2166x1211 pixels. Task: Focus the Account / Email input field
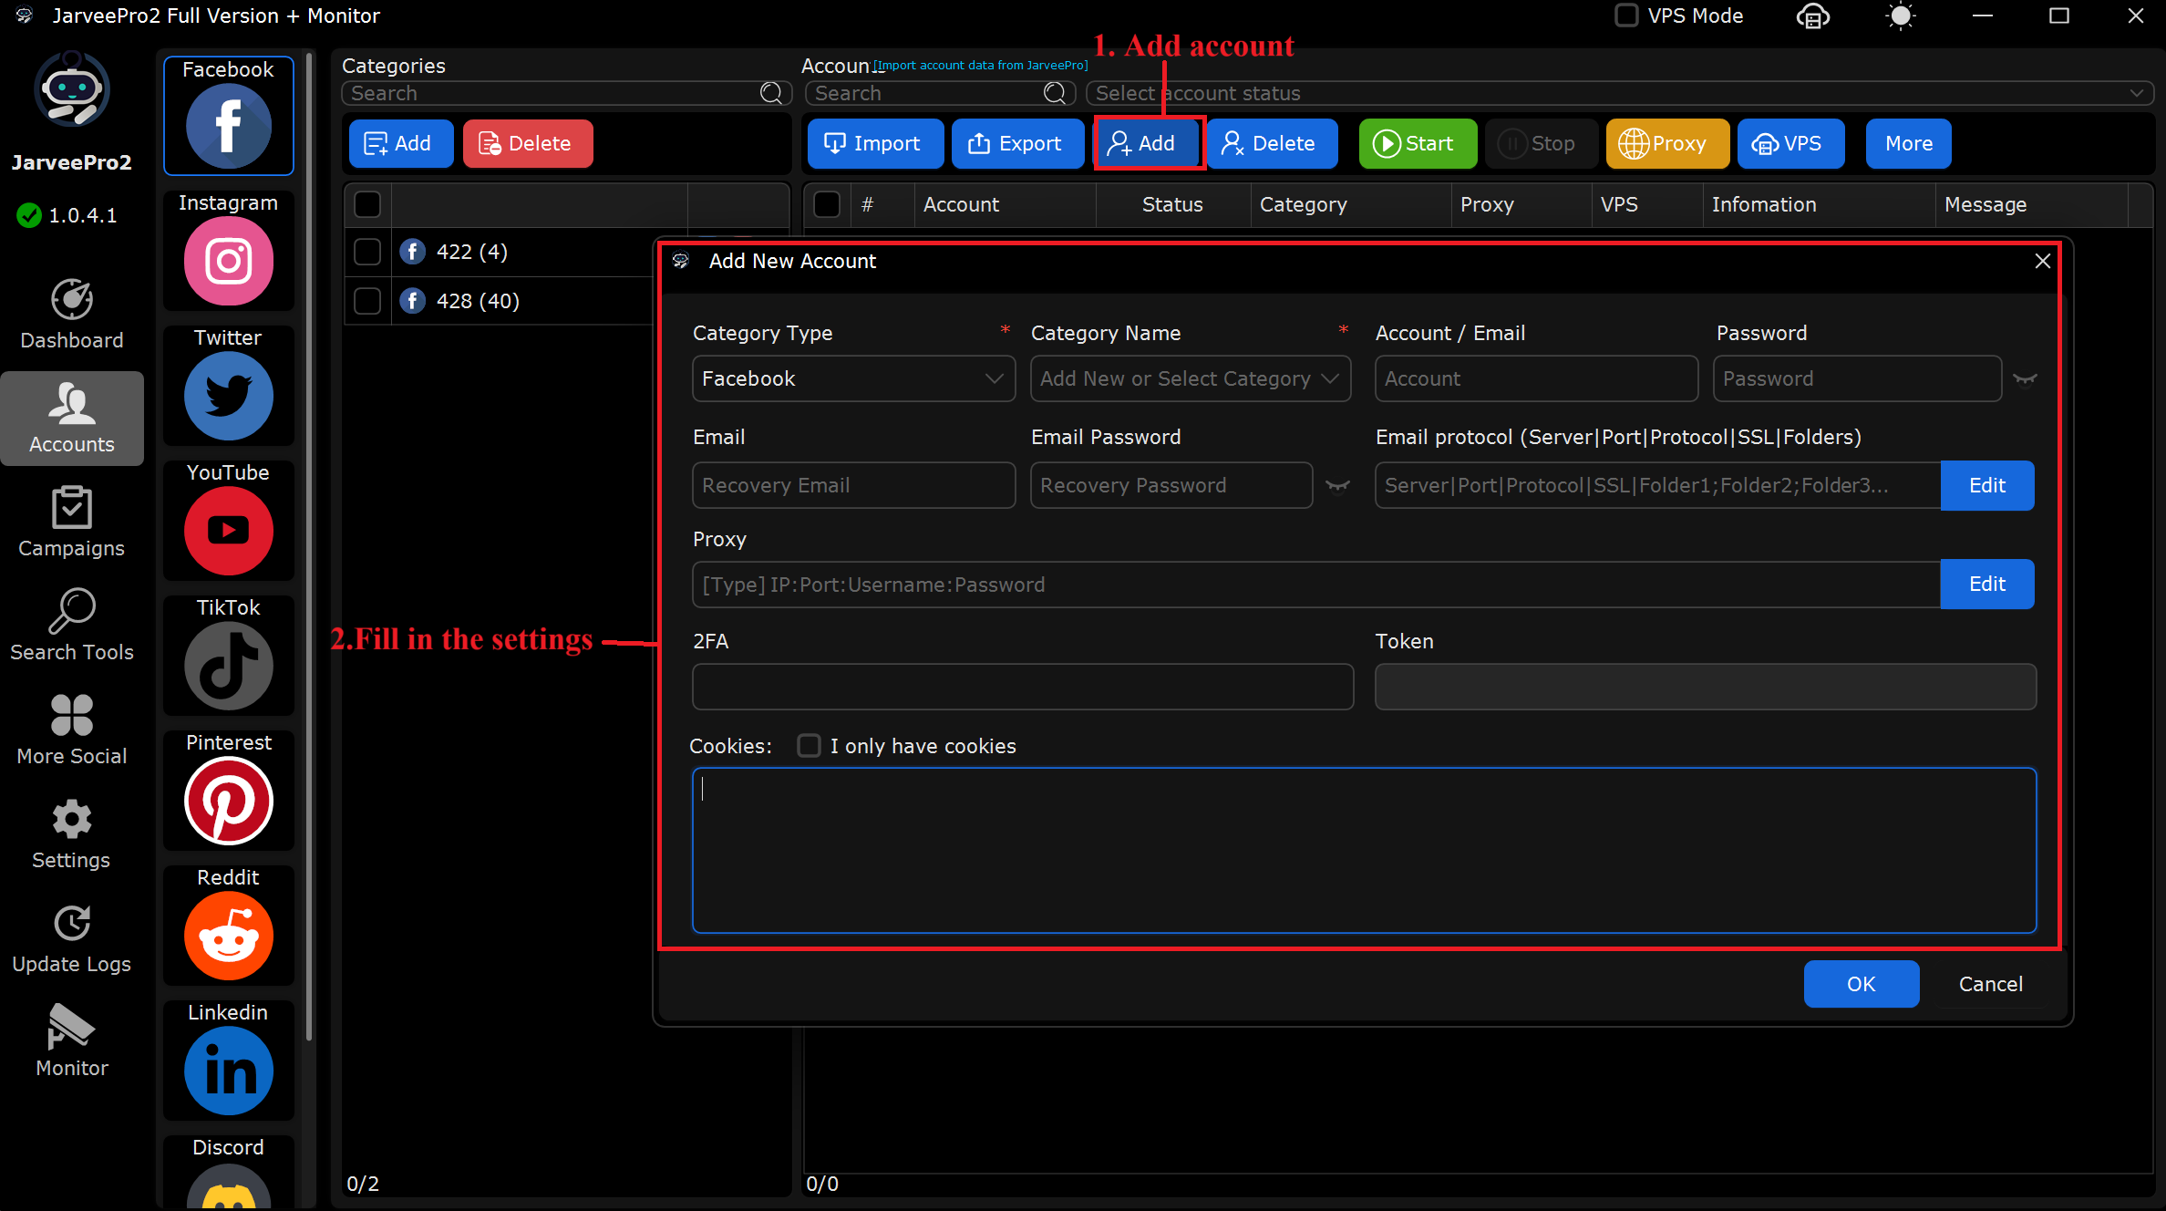1536,378
